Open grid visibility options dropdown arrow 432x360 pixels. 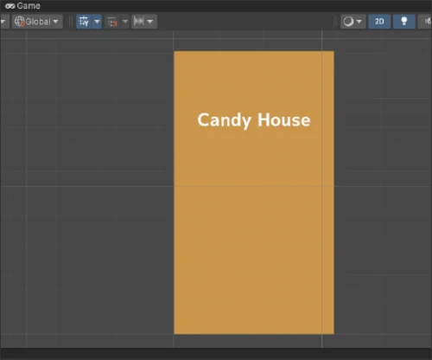click(97, 22)
